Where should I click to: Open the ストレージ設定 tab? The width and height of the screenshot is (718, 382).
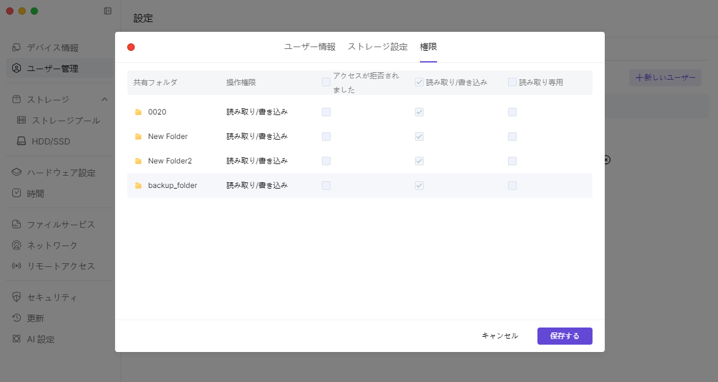[x=378, y=47]
